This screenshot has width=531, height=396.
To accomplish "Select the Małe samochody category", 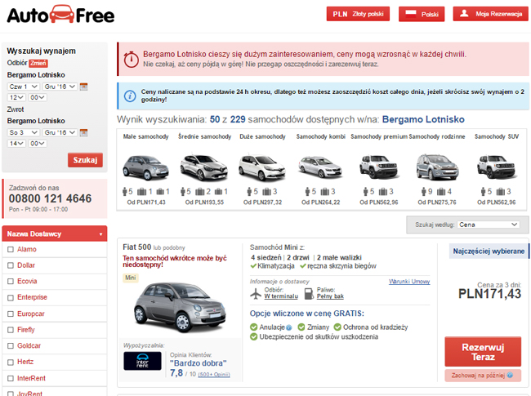I will [145, 169].
